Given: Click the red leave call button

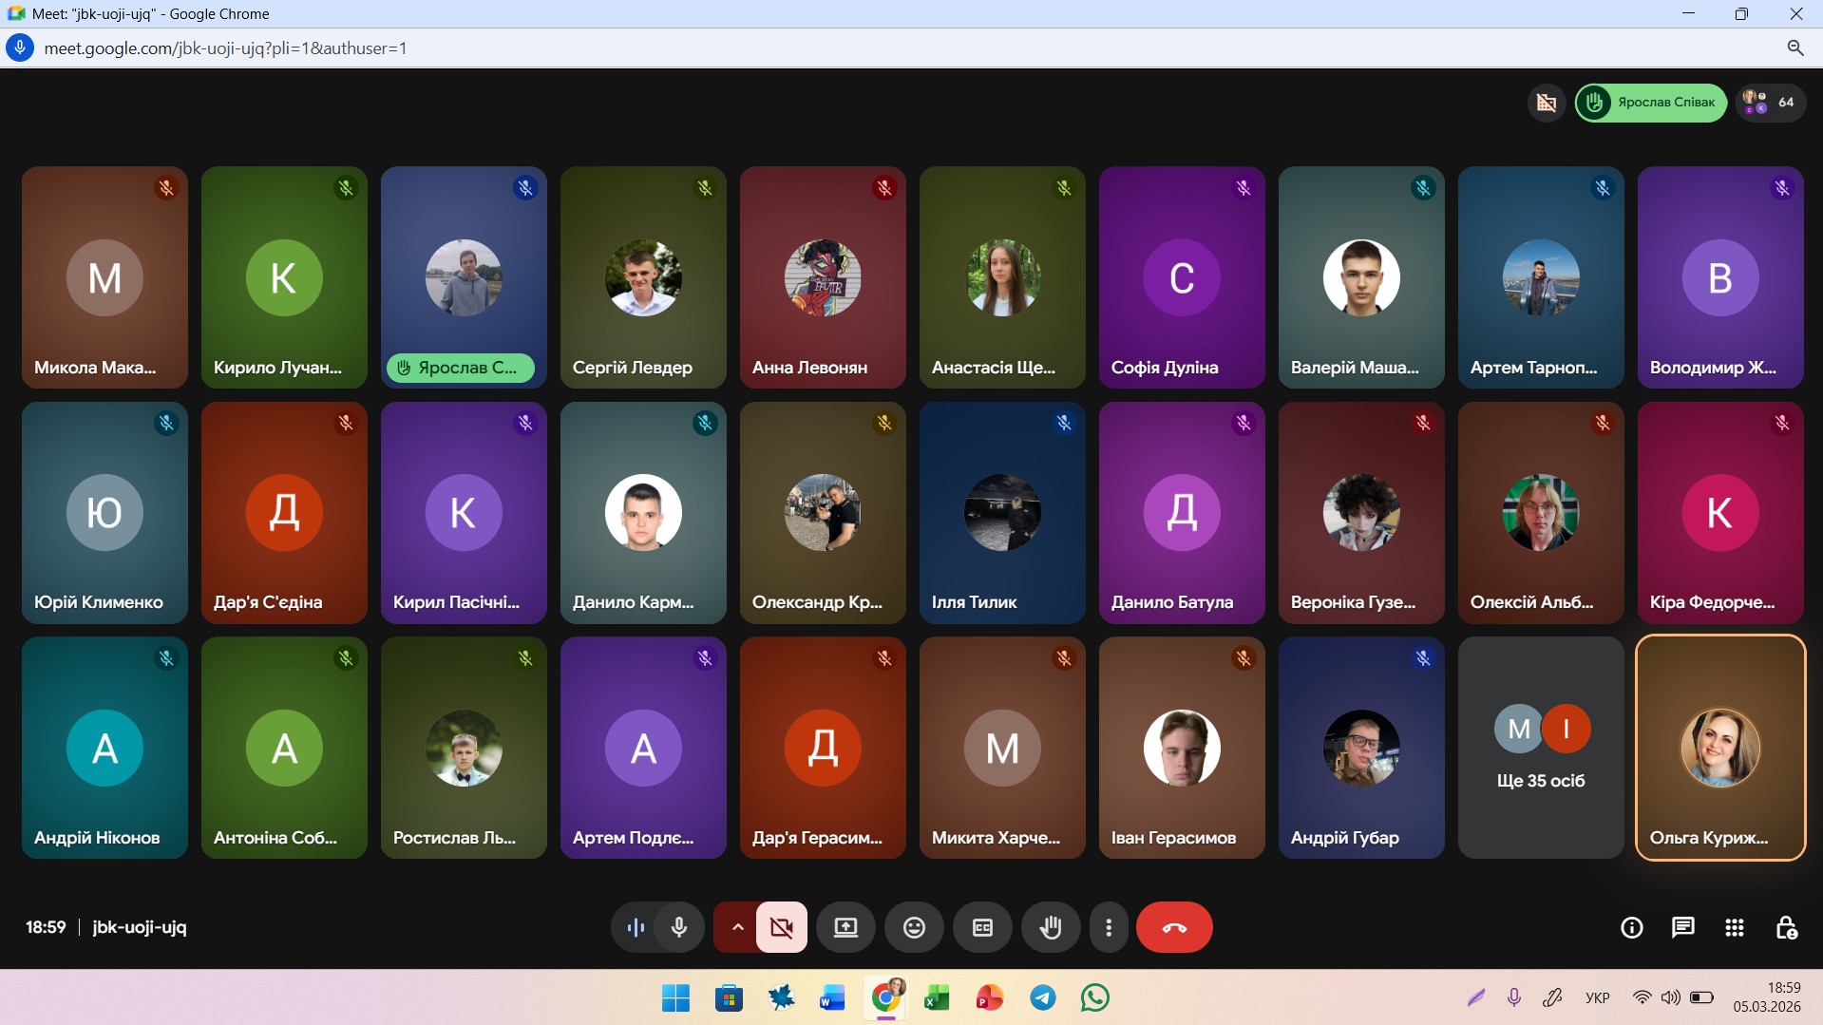Looking at the screenshot, I should pos(1174,927).
